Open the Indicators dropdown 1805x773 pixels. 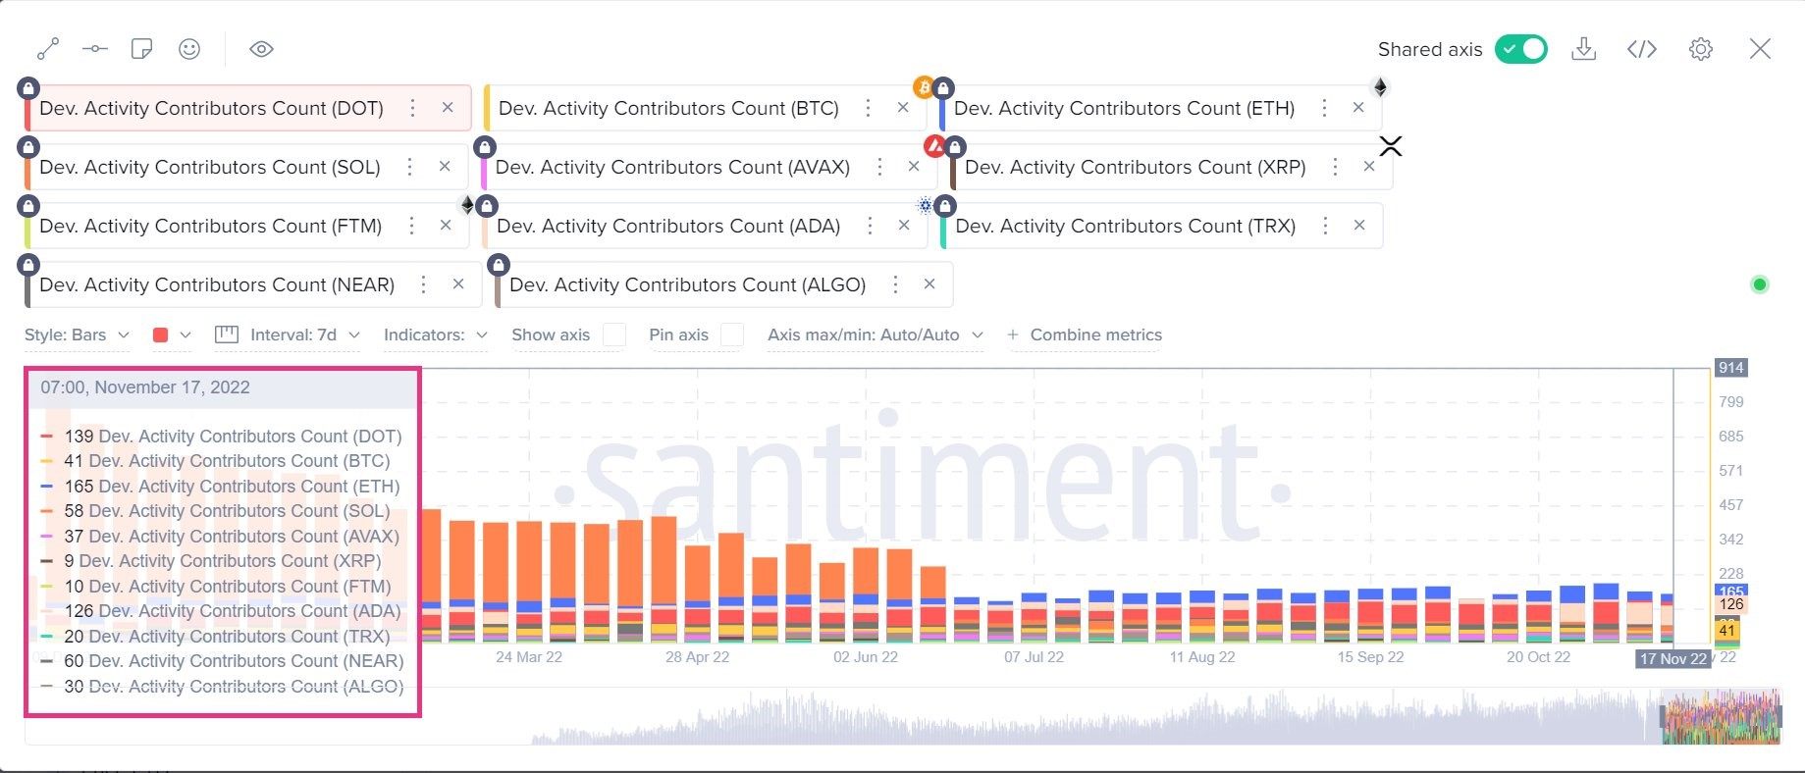tap(436, 335)
